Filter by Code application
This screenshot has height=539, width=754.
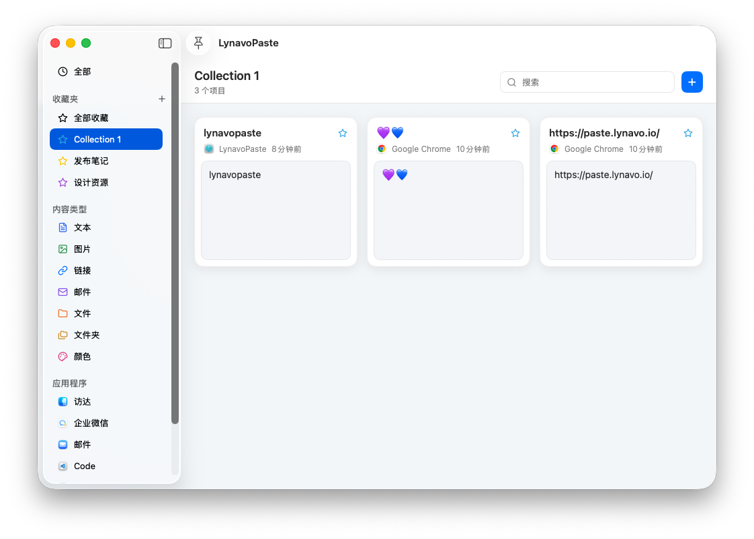click(106, 466)
